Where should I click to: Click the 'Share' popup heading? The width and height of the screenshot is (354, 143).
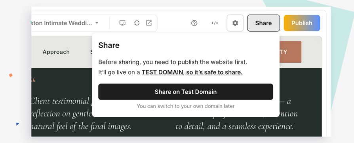click(x=109, y=45)
